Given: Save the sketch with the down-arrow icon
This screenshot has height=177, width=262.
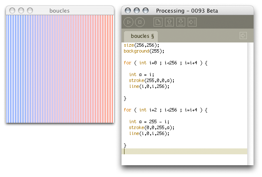Looking at the screenshot, I should (181, 22).
